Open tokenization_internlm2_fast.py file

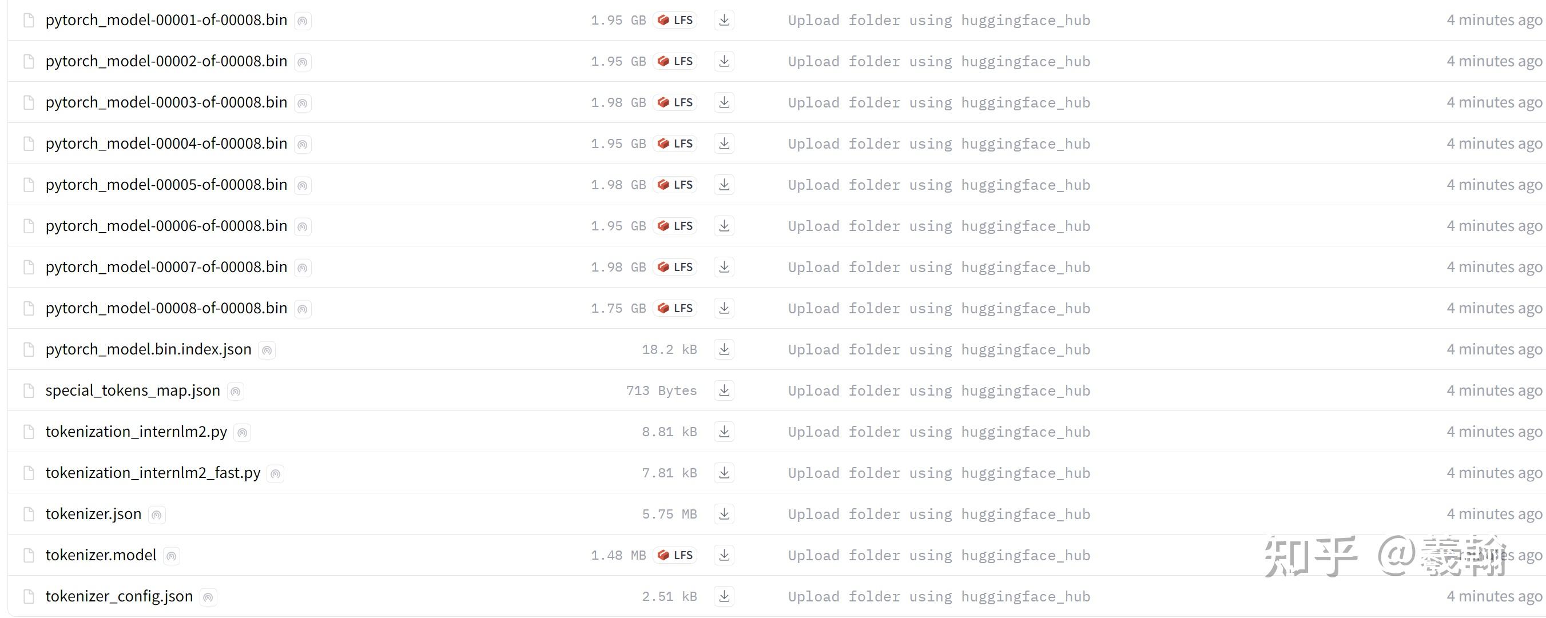tap(153, 473)
